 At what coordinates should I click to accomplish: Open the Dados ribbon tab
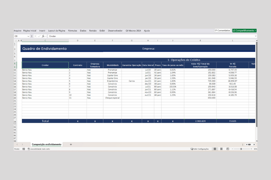[83, 31]
